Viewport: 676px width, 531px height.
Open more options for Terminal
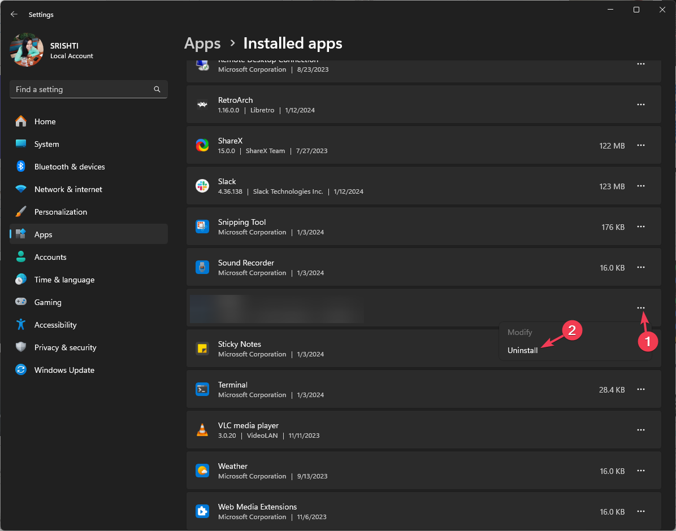click(641, 389)
